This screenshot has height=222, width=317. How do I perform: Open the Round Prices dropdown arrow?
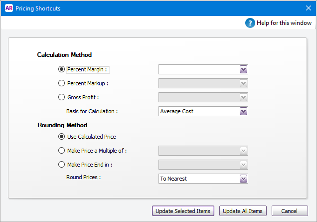coord(243,179)
